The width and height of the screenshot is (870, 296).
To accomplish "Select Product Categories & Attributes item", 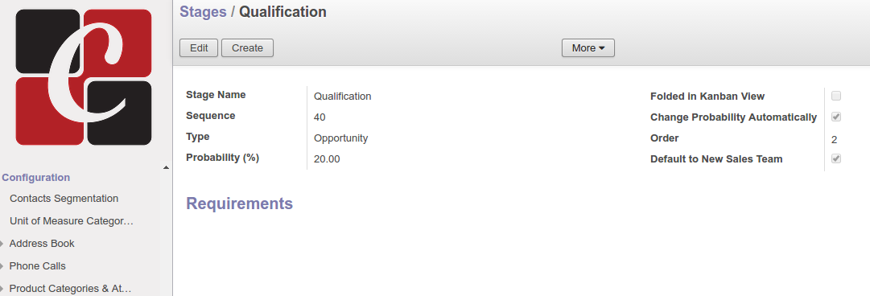I will pyautogui.click(x=71, y=288).
